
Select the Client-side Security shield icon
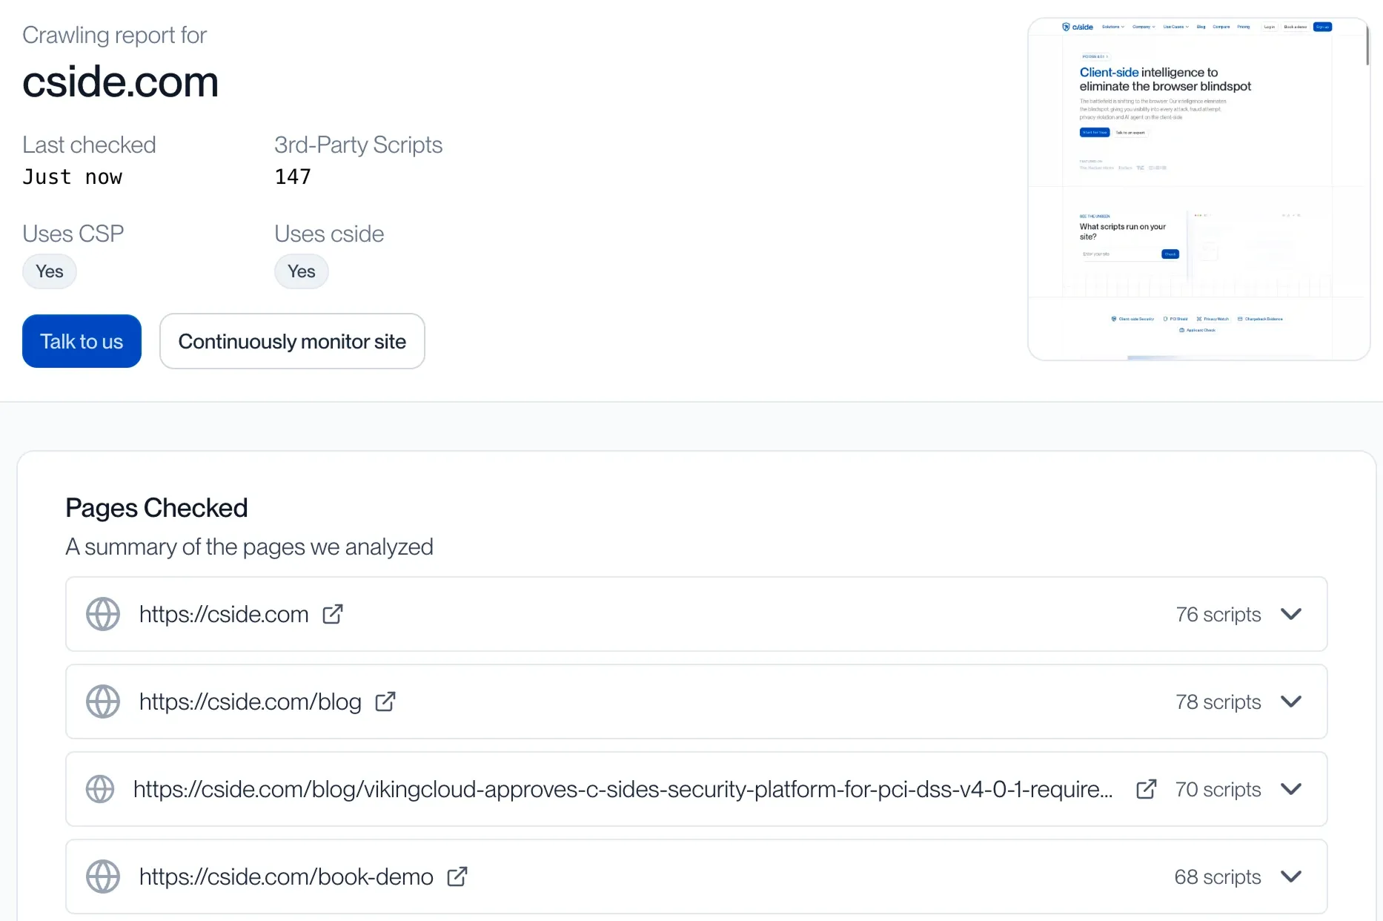1113,319
